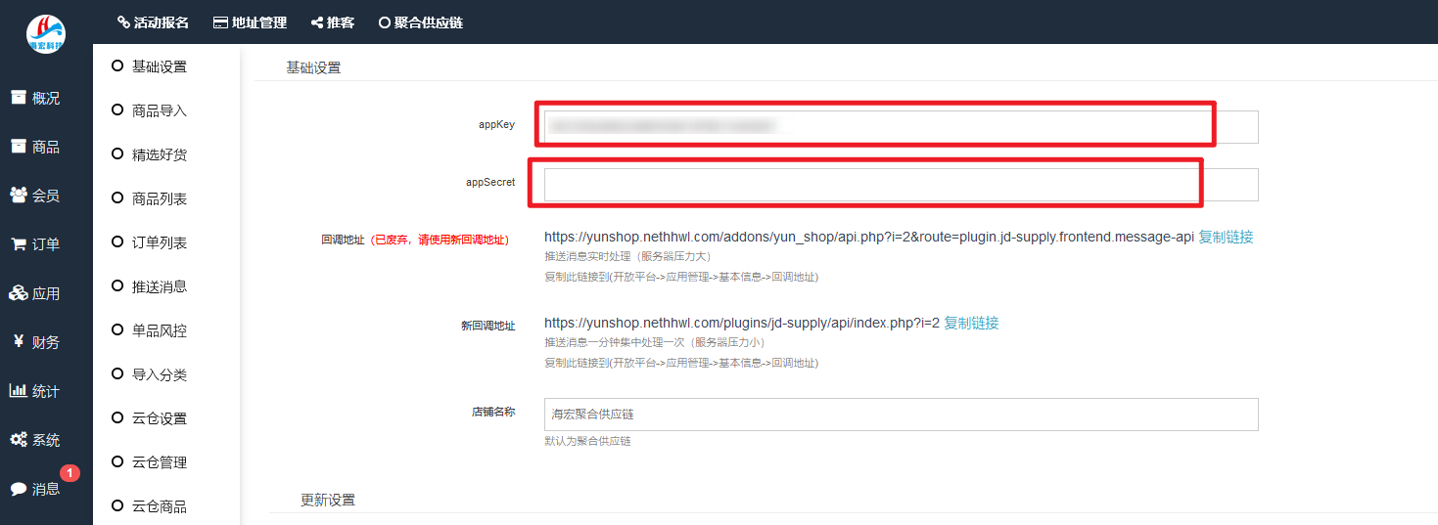Open 推客 in top navigation
Screen dimensions: 1438x525
point(333,22)
